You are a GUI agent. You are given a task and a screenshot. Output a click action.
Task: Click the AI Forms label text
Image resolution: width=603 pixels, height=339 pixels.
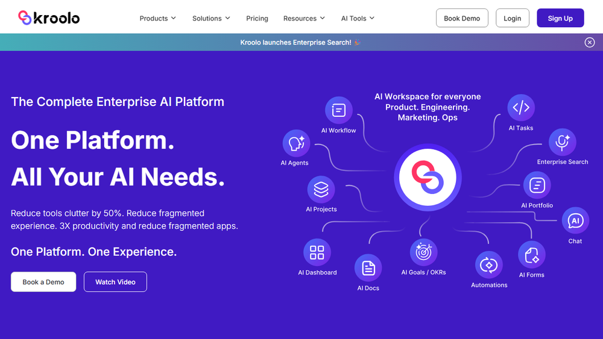[531, 275]
